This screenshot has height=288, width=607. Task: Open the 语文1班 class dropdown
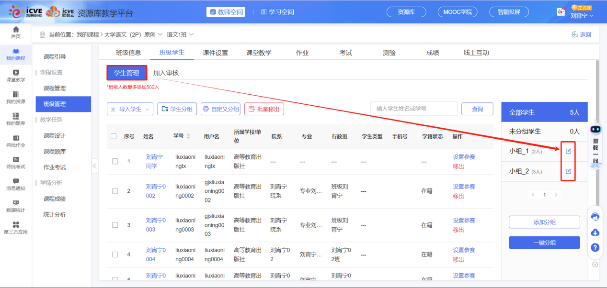pyautogui.click(x=180, y=34)
